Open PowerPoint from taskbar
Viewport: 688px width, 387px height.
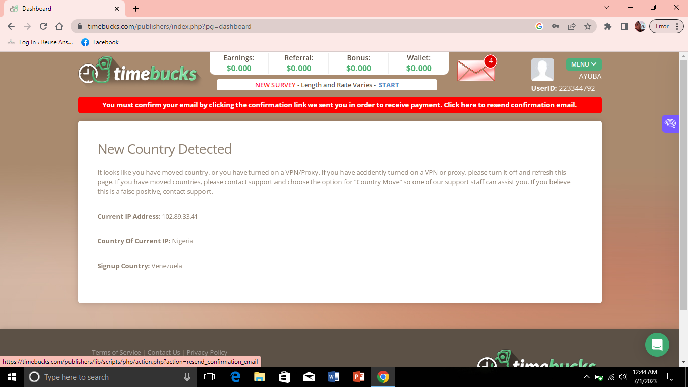tap(358, 377)
